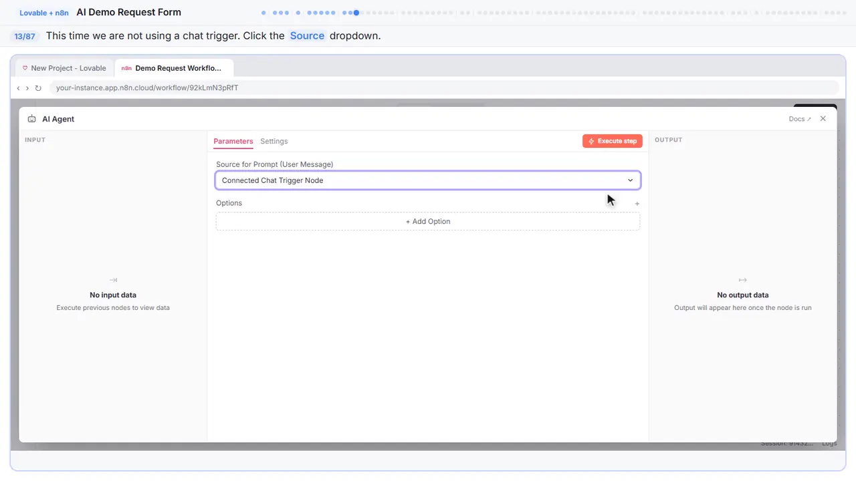Click the browser back arrow
The width and height of the screenshot is (856, 481).
coord(18,88)
